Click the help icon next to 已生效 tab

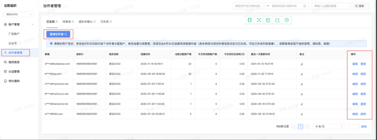click(x=57, y=22)
